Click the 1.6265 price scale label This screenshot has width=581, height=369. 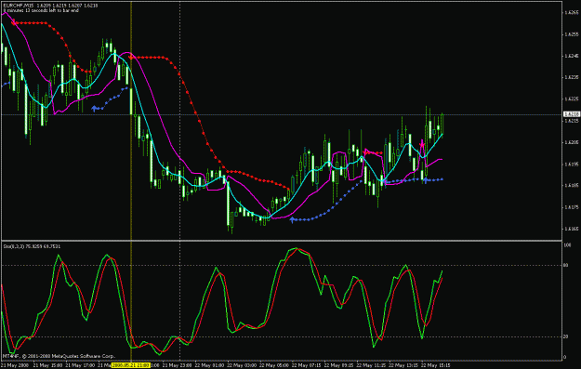[572, 13]
